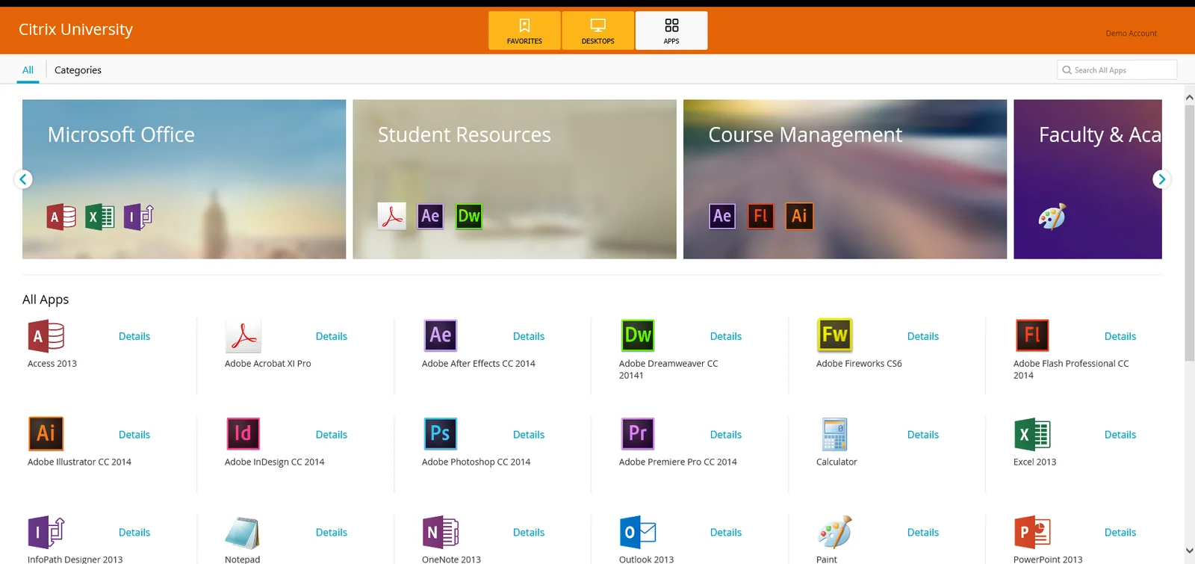Show the All apps view
The width and height of the screenshot is (1195, 564).
click(x=28, y=70)
